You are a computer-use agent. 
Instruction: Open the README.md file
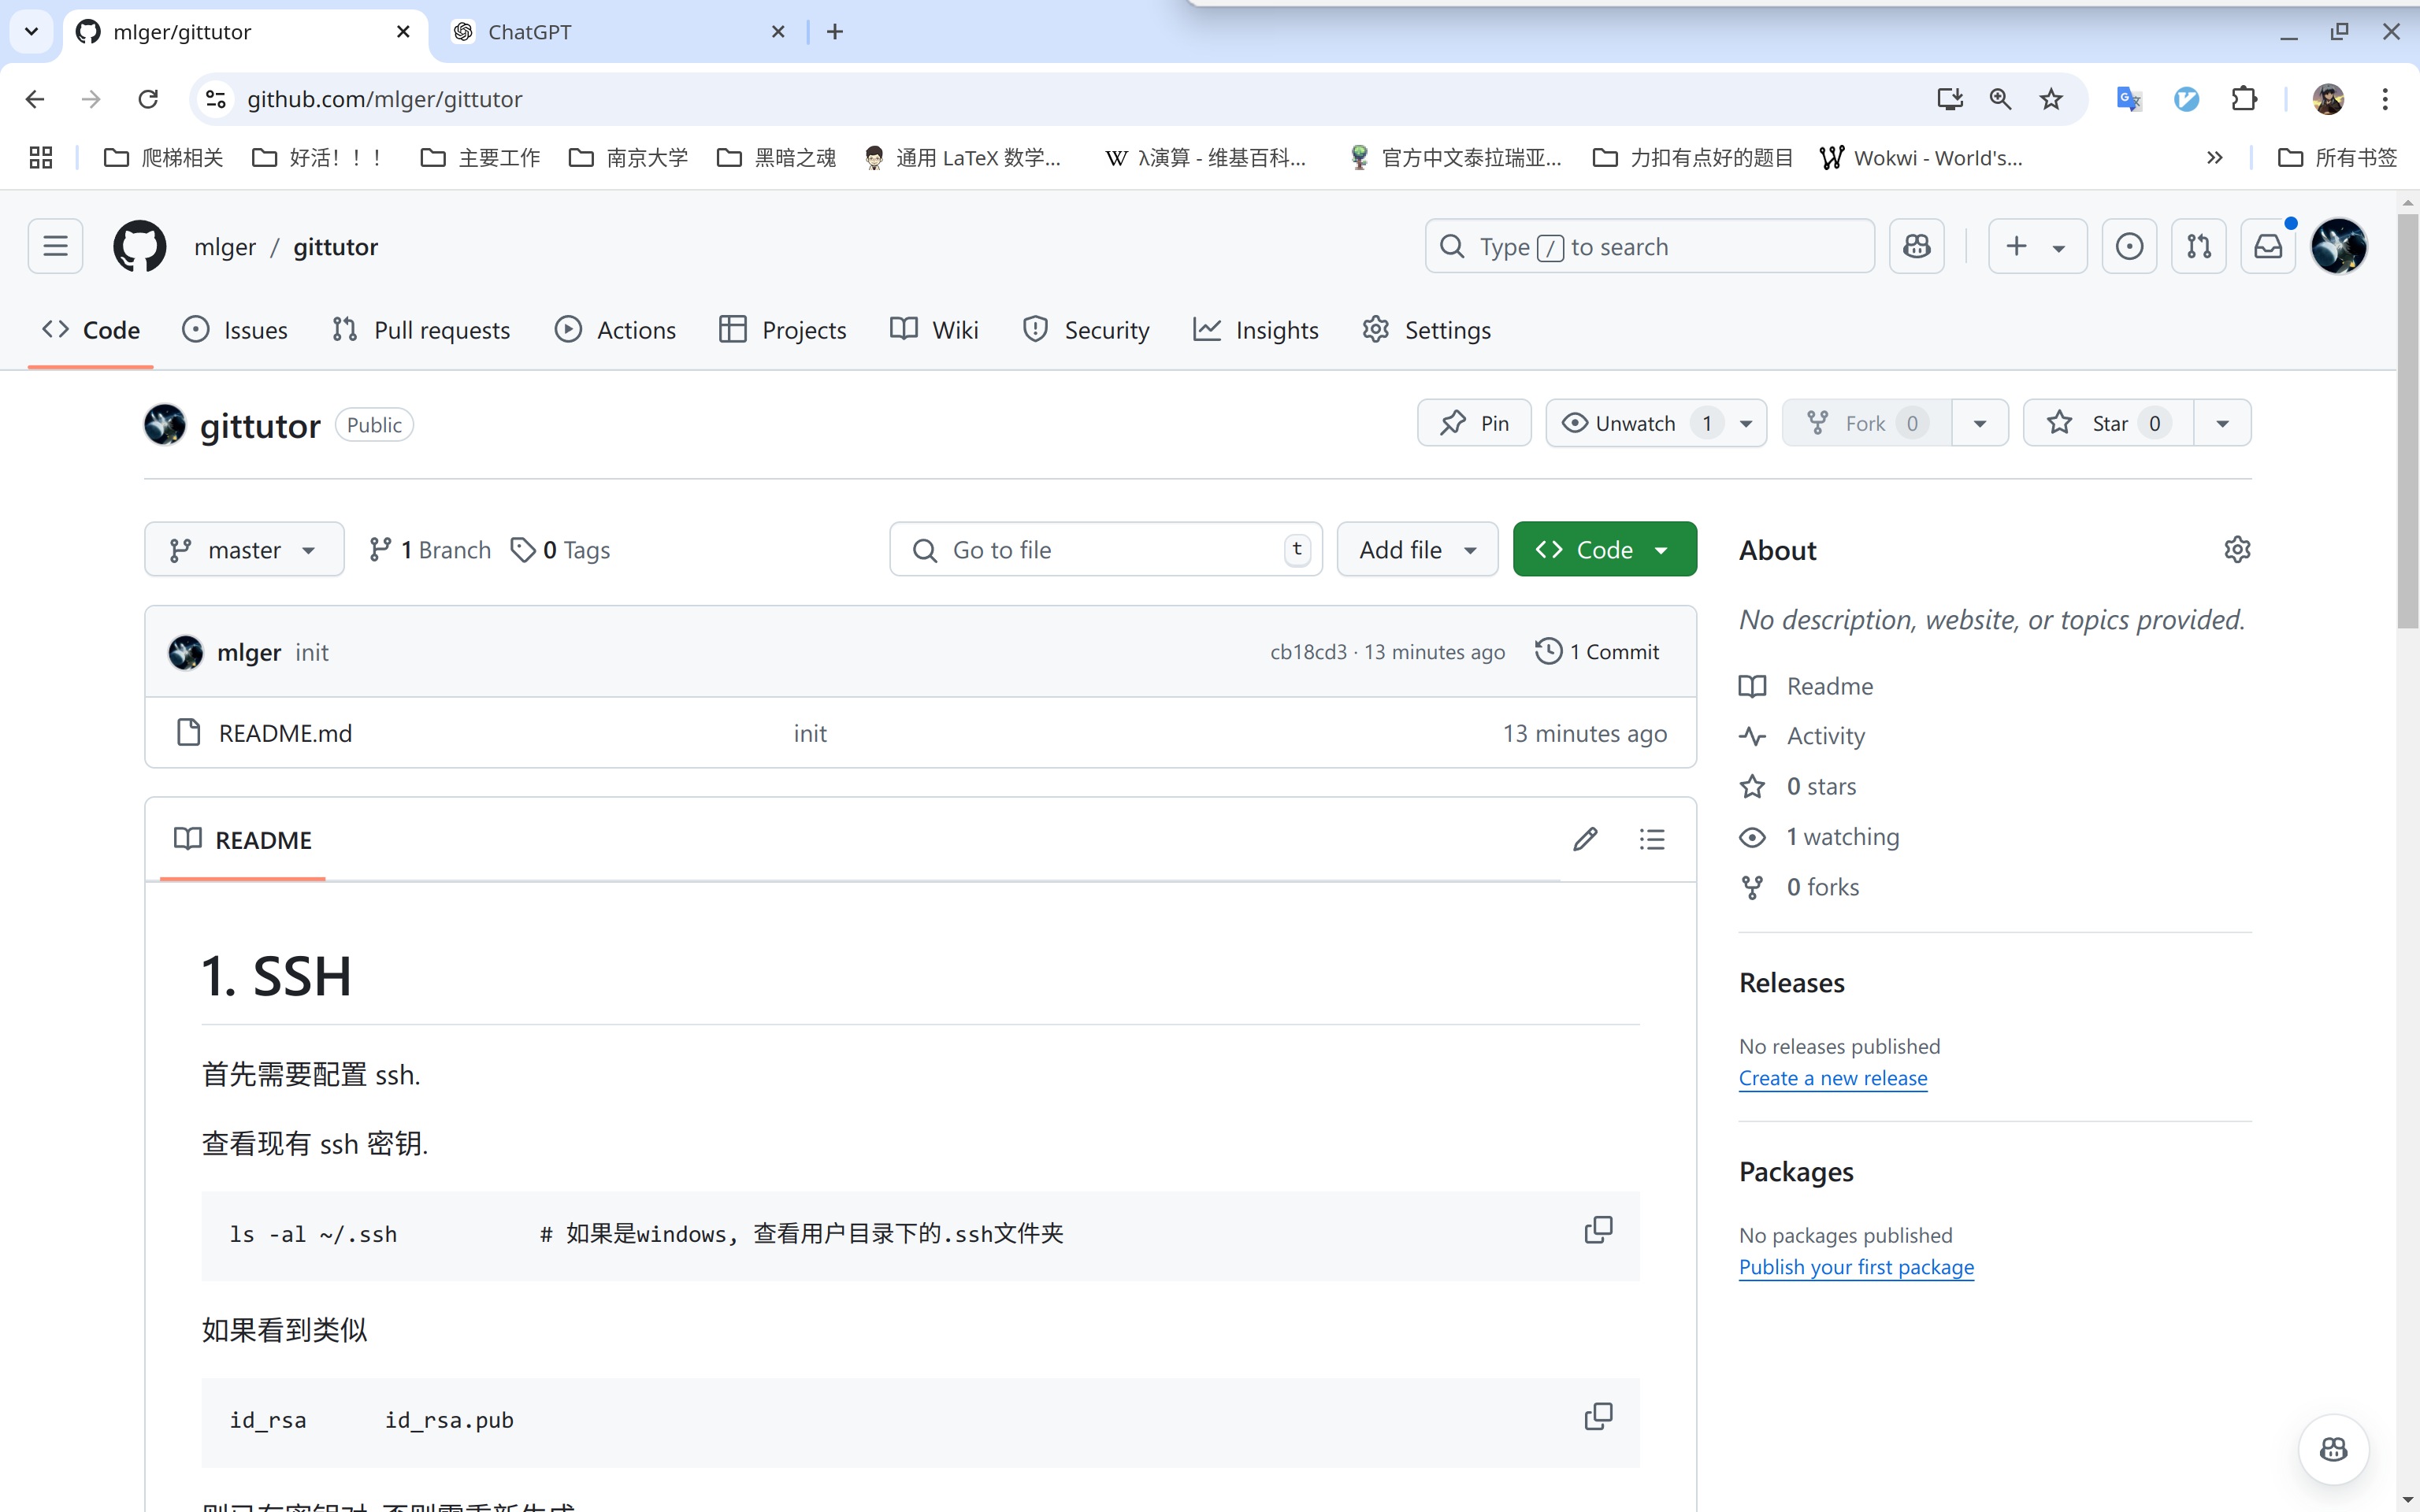[285, 733]
